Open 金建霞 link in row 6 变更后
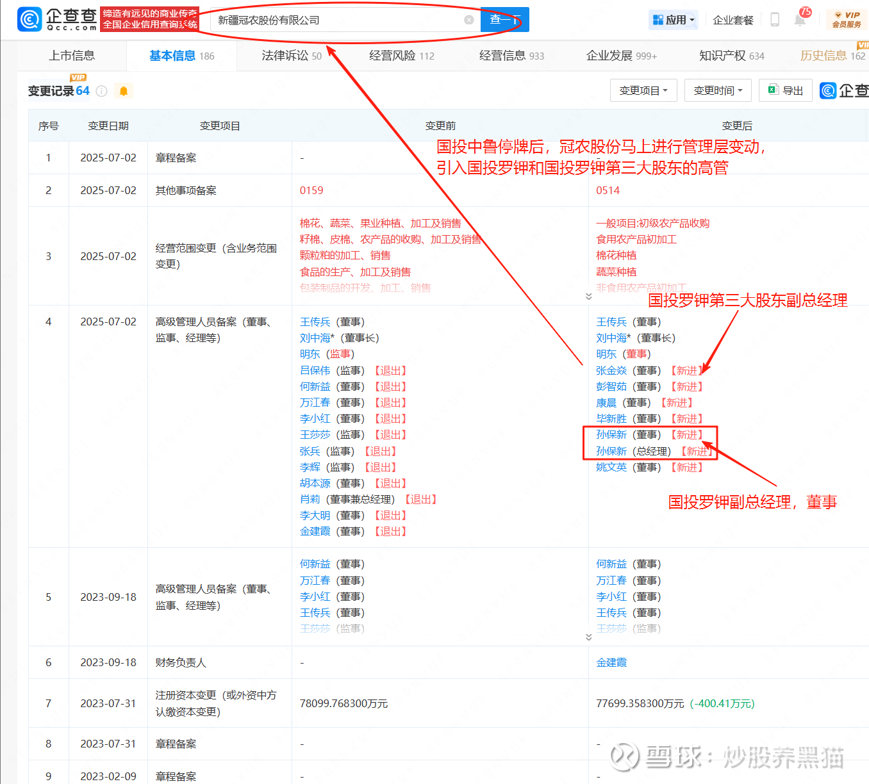The height and width of the screenshot is (784, 869). [611, 662]
